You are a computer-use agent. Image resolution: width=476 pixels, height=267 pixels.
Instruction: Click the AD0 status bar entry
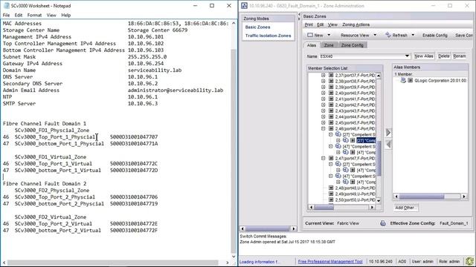coord(402,261)
